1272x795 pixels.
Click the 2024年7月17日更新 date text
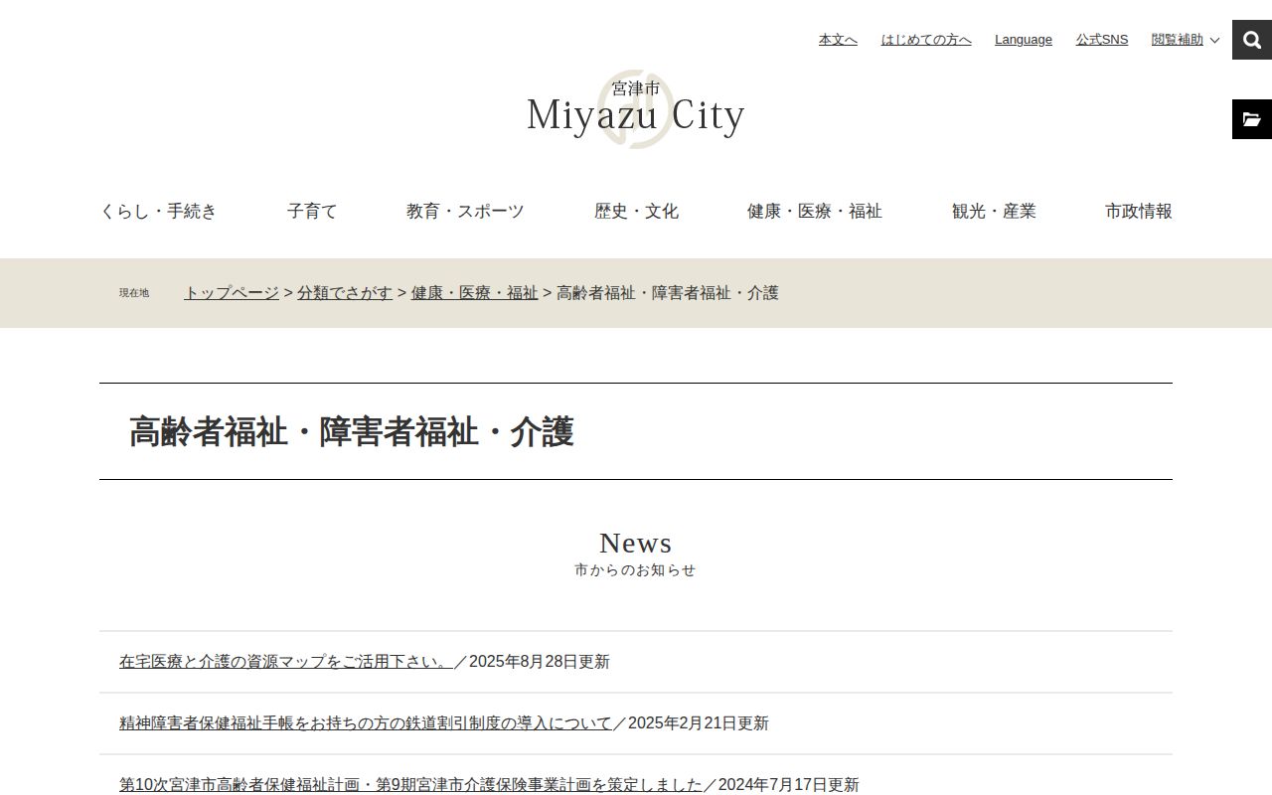pyautogui.click(x=789, y=785)
